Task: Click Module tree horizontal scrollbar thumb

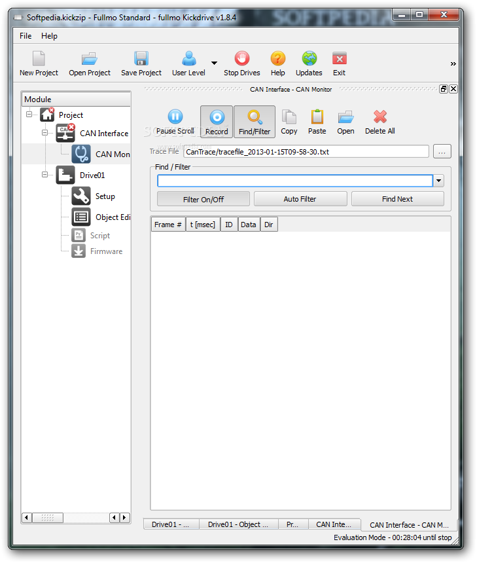Action: 48,517
